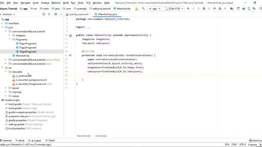Click the Make Project hammer icon

coord(143,9)
